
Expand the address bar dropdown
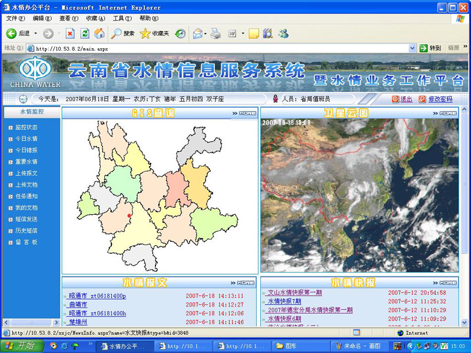(x=412, y=48)
